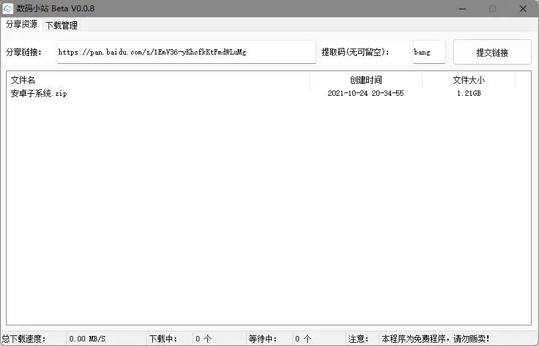Switch to the 分享资源 tab
The width and height of the screenshot is (539, 346).
click(x=22, y=25)
